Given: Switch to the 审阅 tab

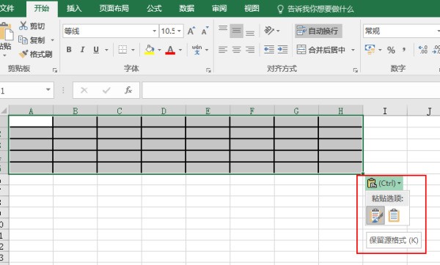Looking at the screenshot, I should point(219,8).
